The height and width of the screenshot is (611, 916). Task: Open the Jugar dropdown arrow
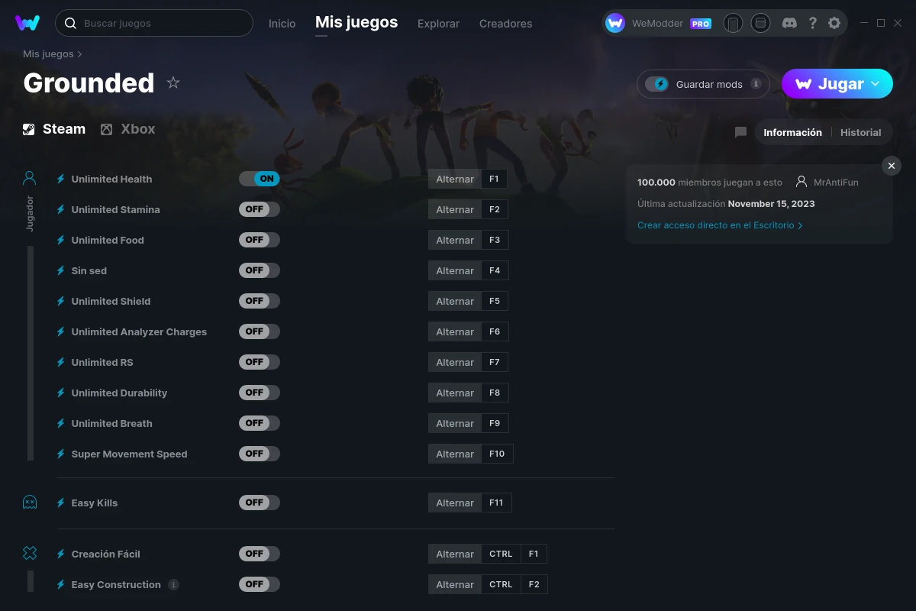click(876, 83)
